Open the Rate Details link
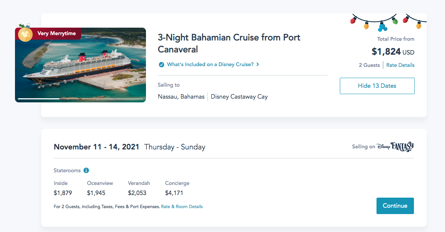The height and width of the screenshot is (232, 445). click(400, 65)
